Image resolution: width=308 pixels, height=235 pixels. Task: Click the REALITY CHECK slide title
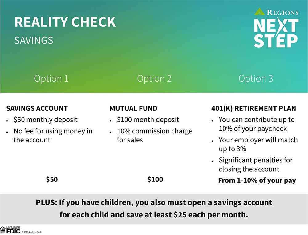(65, 22)
